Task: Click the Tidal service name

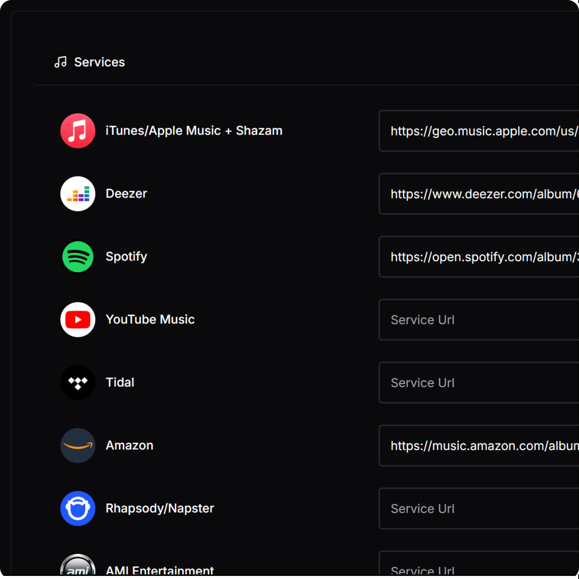Action: [x=120, y=382]
